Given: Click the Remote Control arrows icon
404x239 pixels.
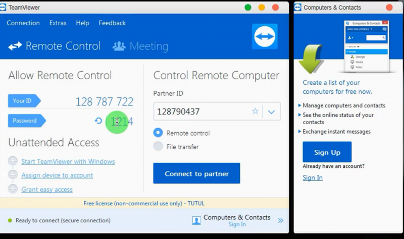Looking at the screenshot, I should point(15,46).
